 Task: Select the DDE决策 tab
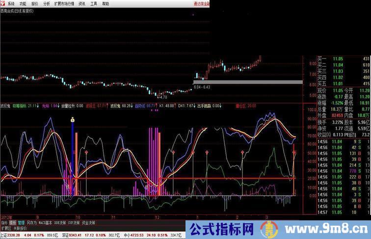[x=60, y=222]
